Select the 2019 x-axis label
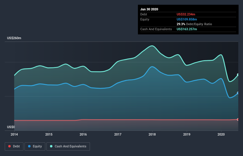Screen dimensions: 243x156 tap(187, 134)
